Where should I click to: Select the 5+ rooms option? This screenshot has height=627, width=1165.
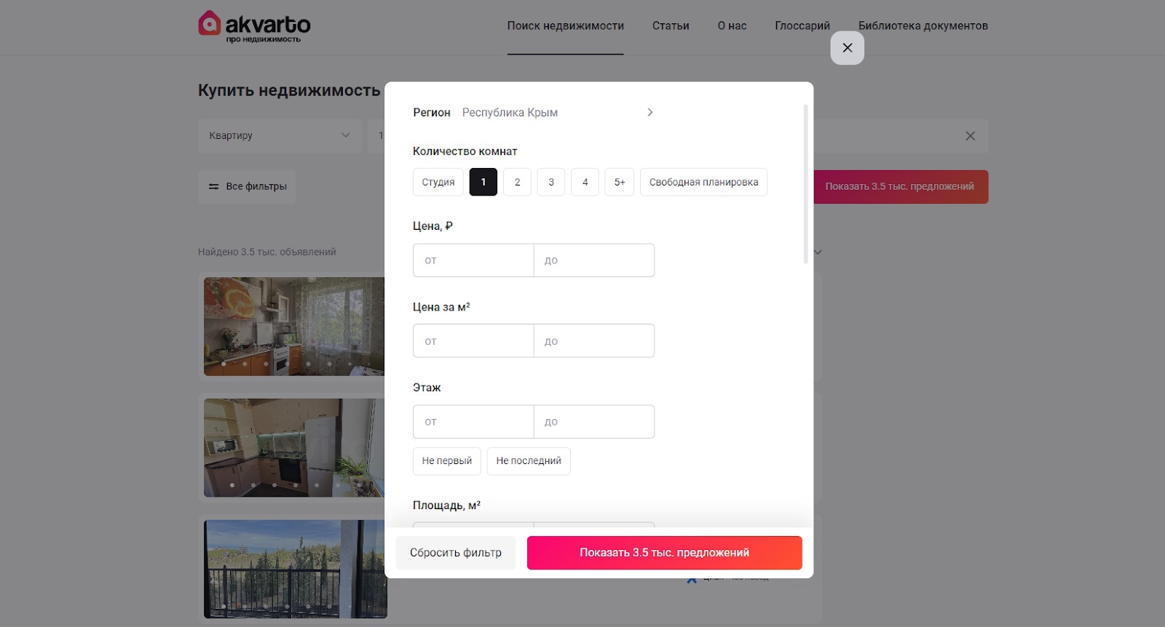click(x=620, y=182)
